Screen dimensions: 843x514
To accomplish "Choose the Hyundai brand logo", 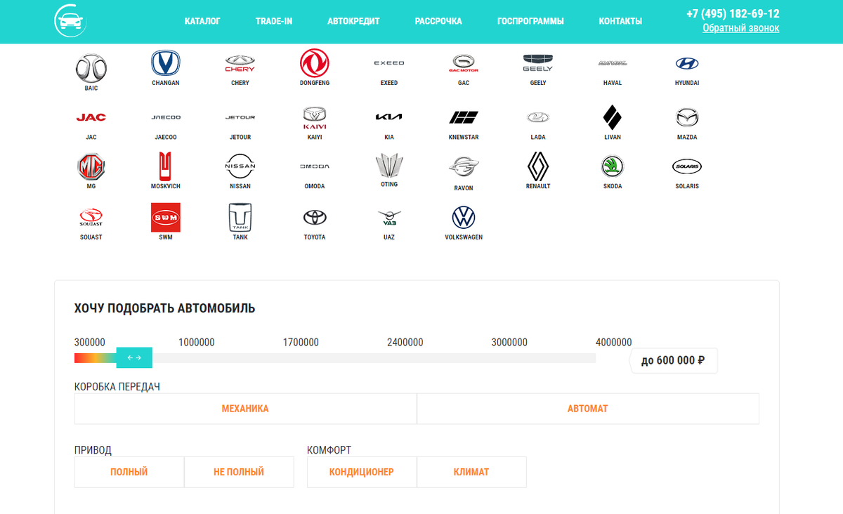I will point(687,63).
